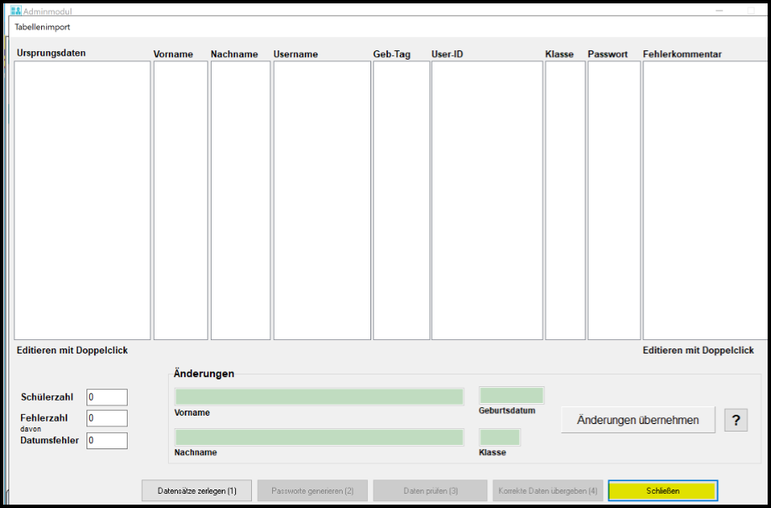The height and width of the screenshot is (508, 771).
Task: Open help with the question mark button
Action: (736, 420)
